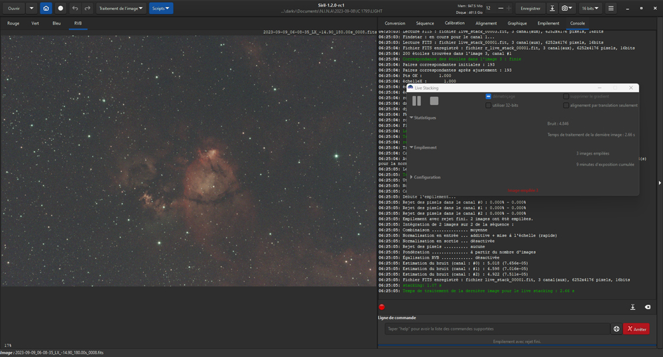Viewport: 663px width, 357px height.
Task: Enable the 'utiliser 32-bits' checkbox
Action: (x=489, y=105)
